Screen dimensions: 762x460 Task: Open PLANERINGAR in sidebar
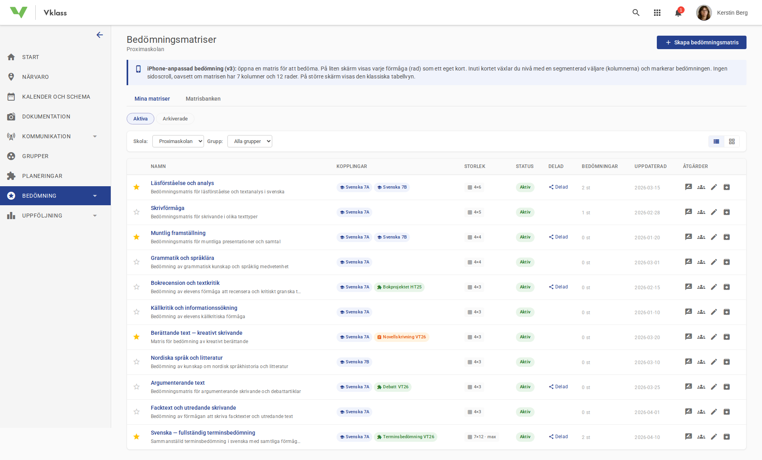(55, 176)
